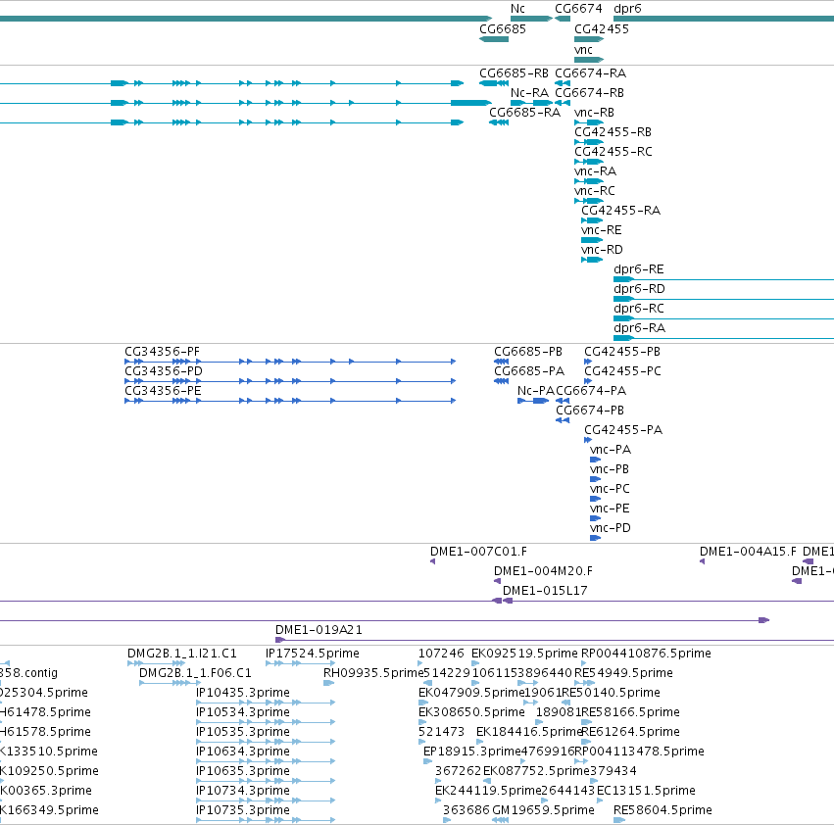
Task: Select EST RE58604.5prime
Action: [662, 810]
